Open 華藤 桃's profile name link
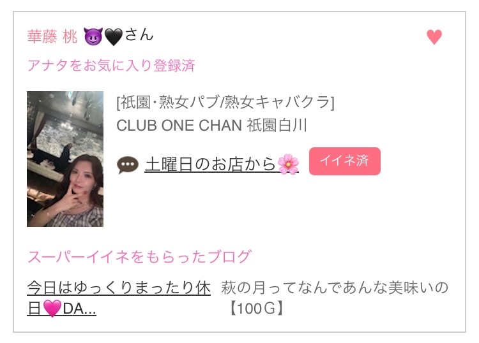Viewport: 479px width, 343px height. (x=52, y=37)
